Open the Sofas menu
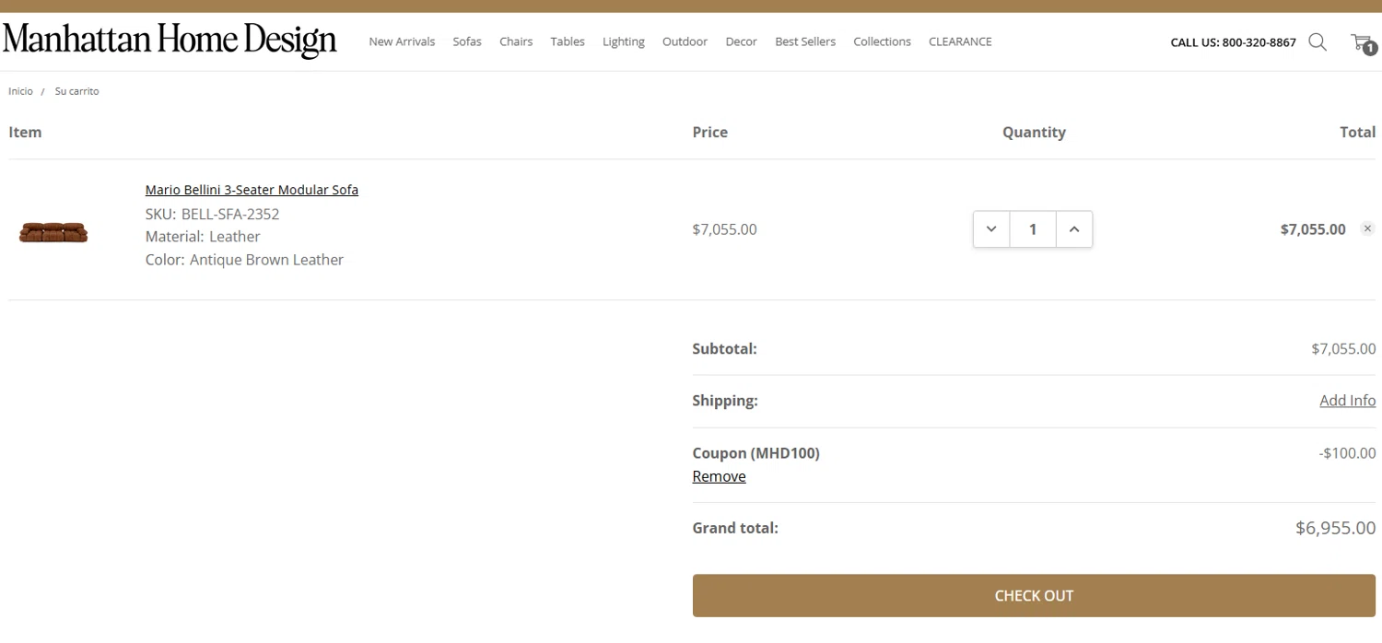 [467, 41]
